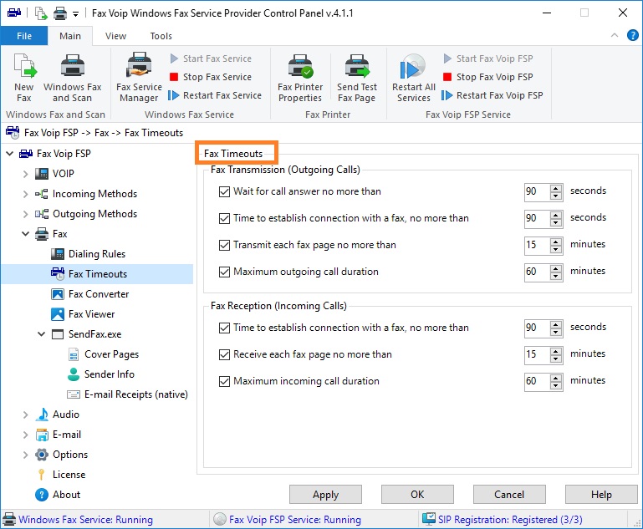Collapse the SendFax.exe node
Screen dimensions: 643x529
point(42,334)
